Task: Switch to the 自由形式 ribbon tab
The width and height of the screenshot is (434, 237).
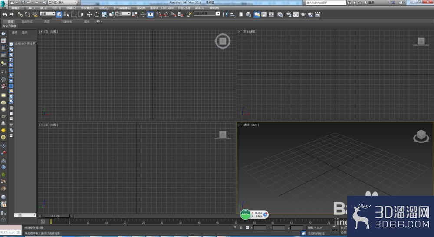Action: (27, 22)
